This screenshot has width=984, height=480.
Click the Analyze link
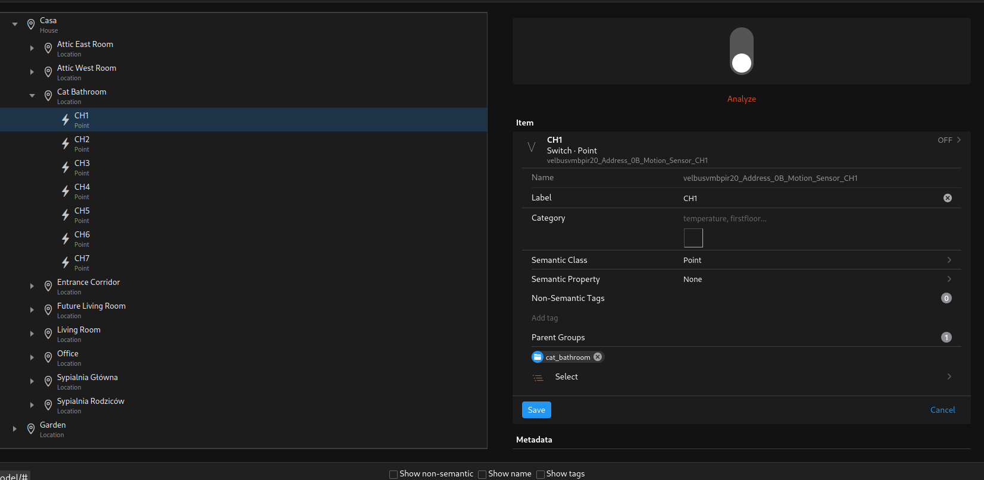tap(742, 99)
